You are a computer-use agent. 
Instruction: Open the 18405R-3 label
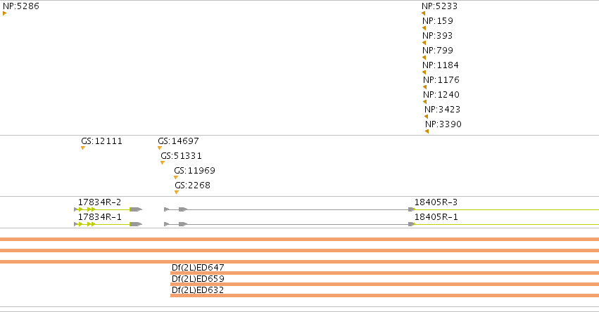pyautogui.click(x=436, y=202)
